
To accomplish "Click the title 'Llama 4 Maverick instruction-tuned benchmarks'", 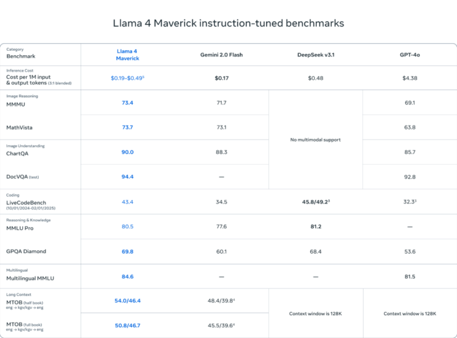I will point(228,23).
